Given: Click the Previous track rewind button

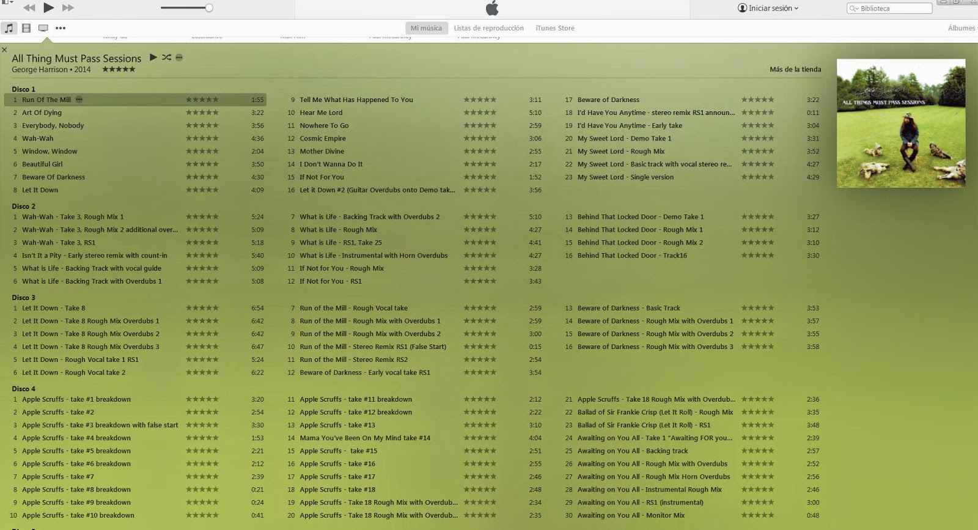Looking at the screenshot, I should pos(29,7).
